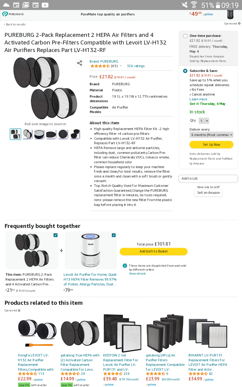This screenshot has height=387, width=242.
Task: Expand the rating breakdown arrow next to 4.5
Action: tap(121, 66)
